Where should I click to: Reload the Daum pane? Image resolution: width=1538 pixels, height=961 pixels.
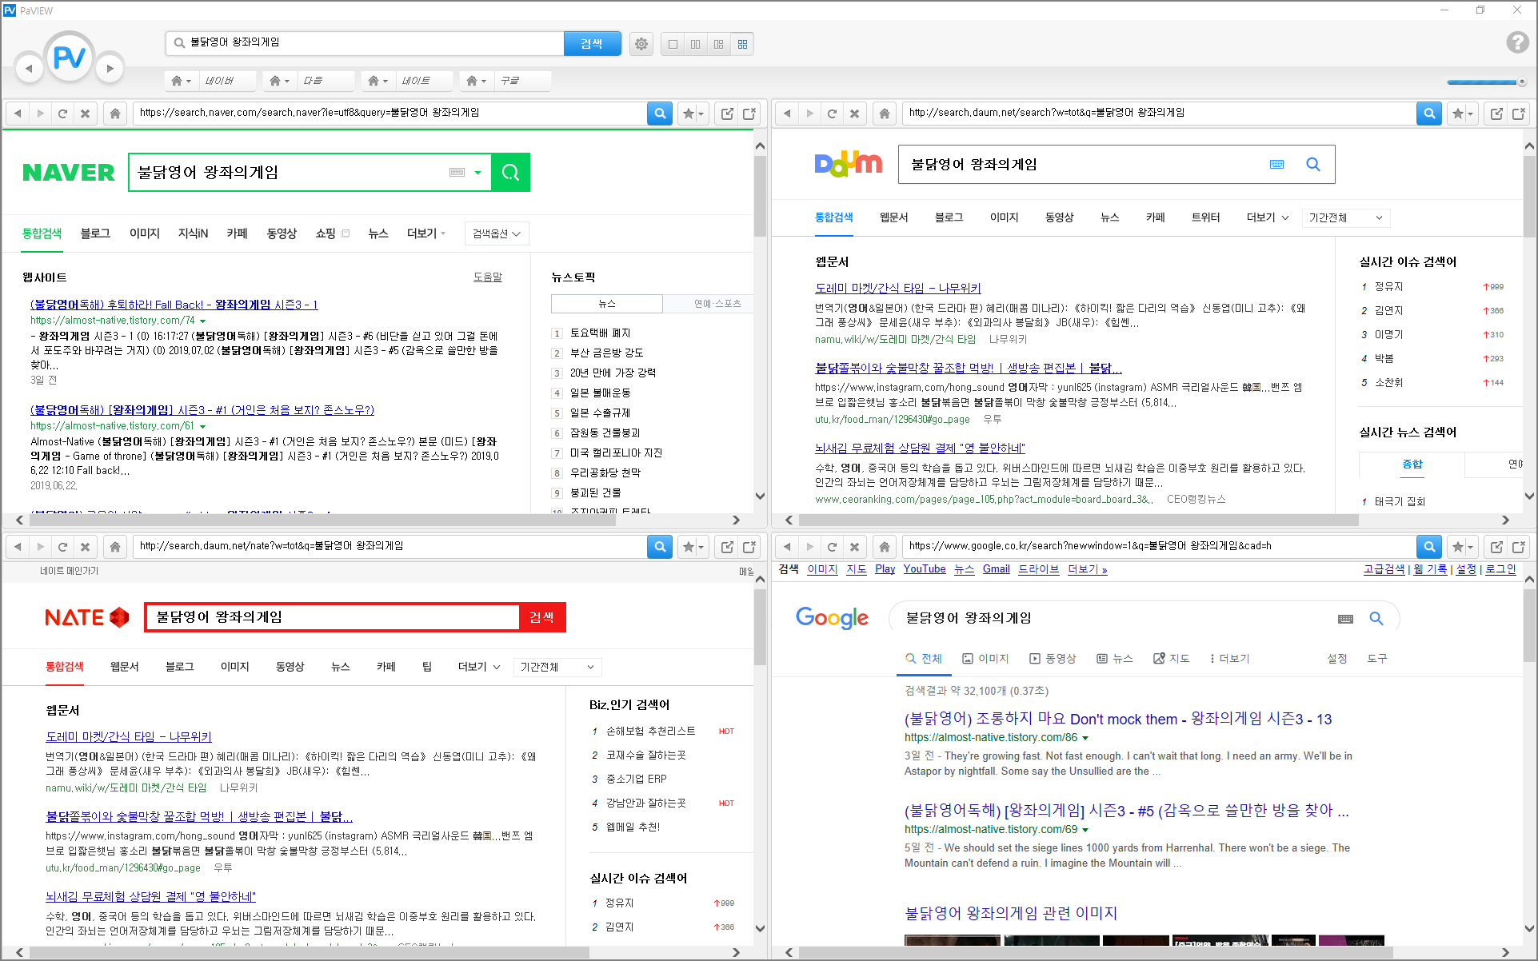832,114
